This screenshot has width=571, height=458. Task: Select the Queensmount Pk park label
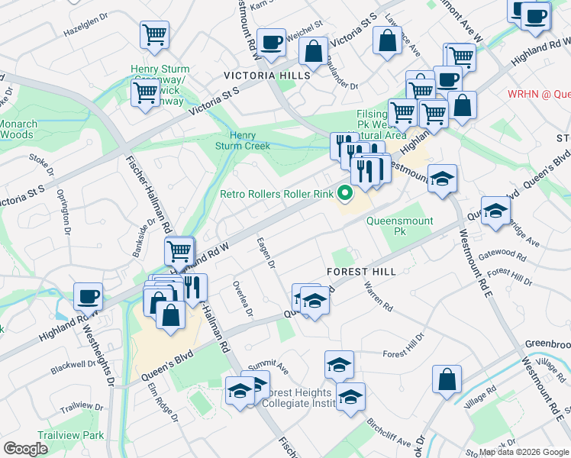click(399, 226)
